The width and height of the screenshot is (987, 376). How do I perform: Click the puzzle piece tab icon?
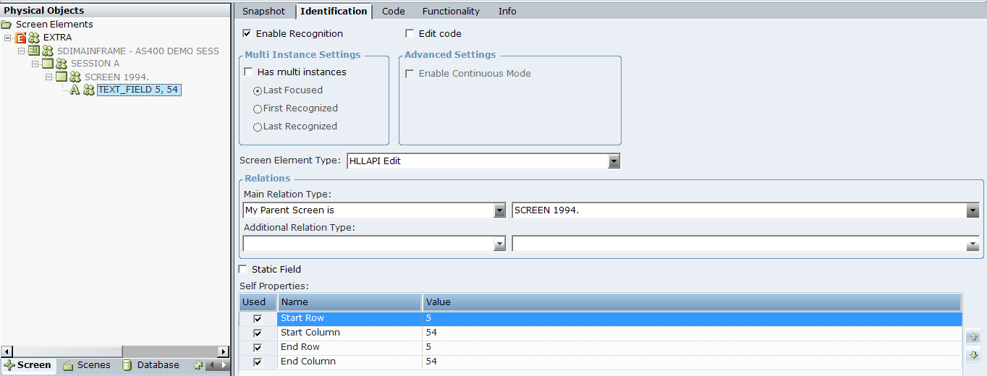(198, 365)
